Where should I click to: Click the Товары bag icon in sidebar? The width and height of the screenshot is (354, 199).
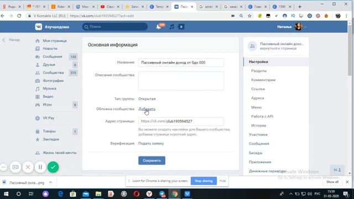(38, 132)
